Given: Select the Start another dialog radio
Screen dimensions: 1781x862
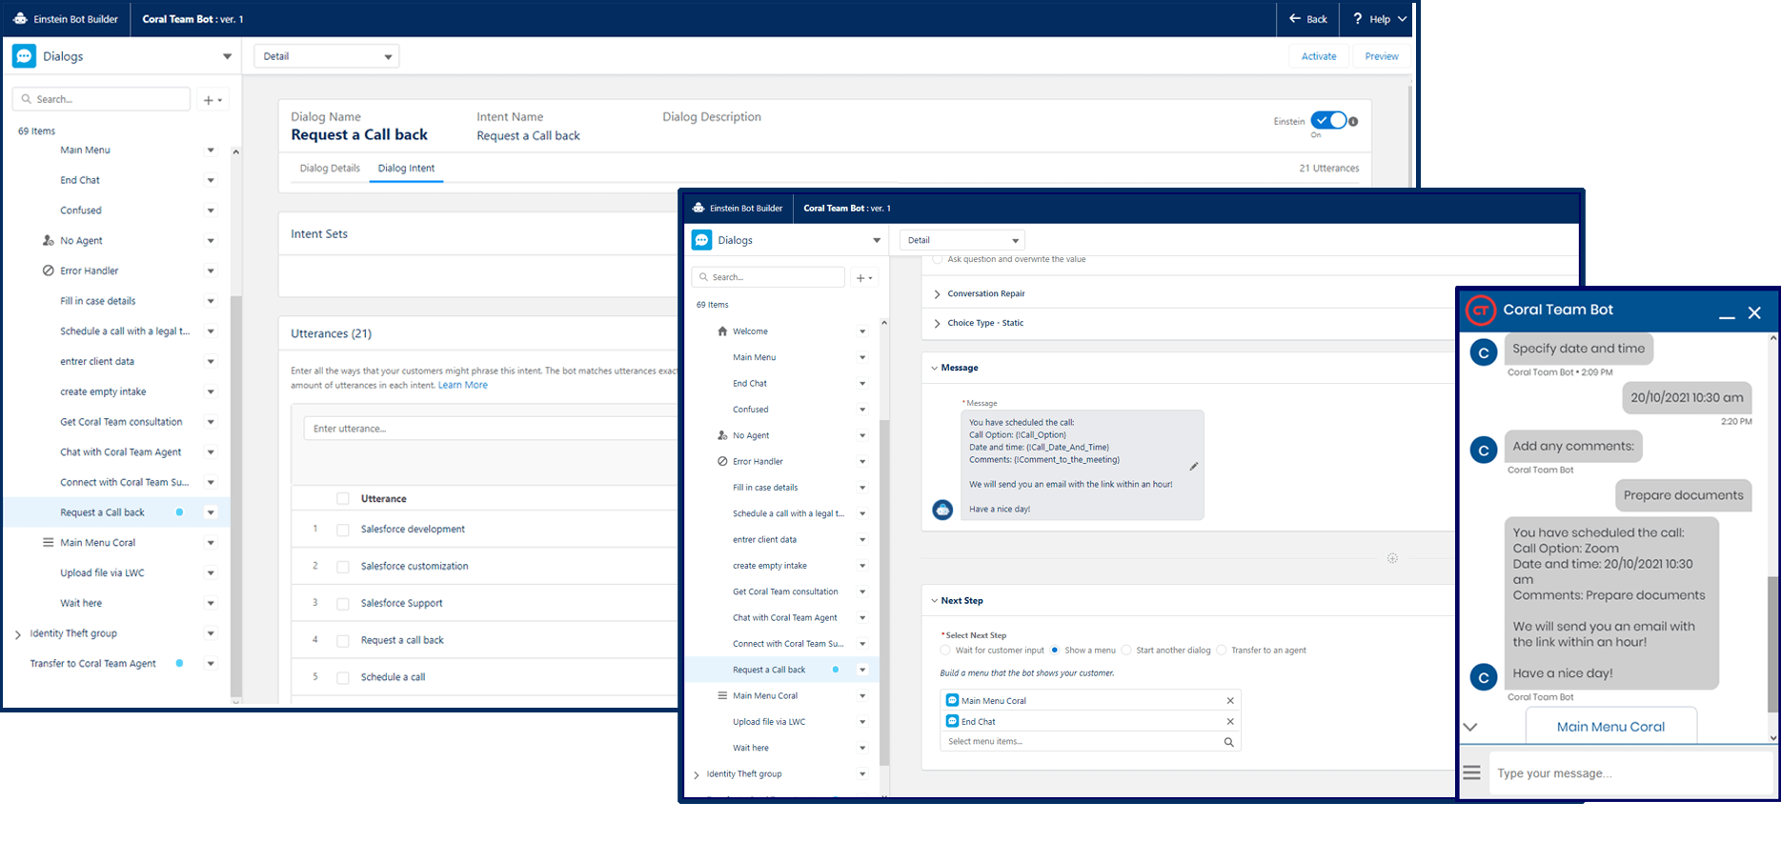Looking at the screenshot, I should 1125,651.
